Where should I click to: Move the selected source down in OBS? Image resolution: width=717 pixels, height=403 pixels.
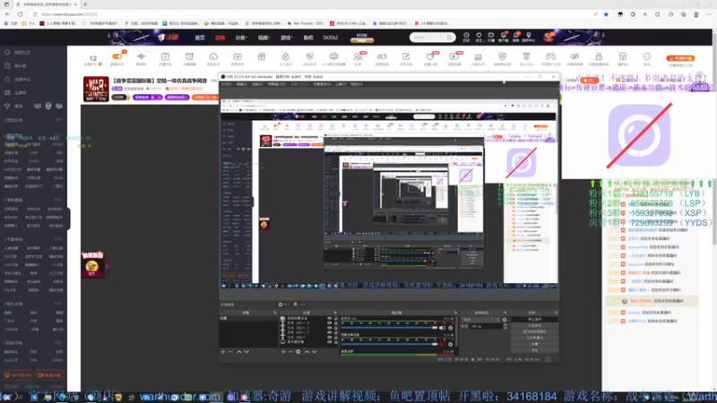[x=315, y=352]
